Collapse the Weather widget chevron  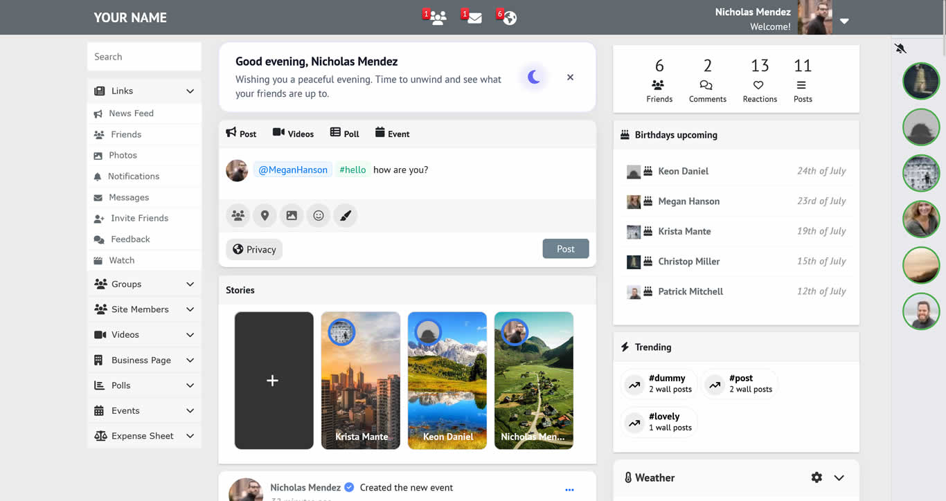click(x=839, y=477)
